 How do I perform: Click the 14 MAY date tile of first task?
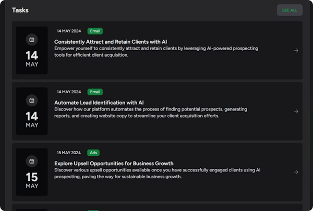pos(32,51)
